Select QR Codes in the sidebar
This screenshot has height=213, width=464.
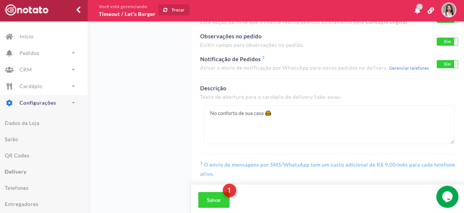[17, 155]
